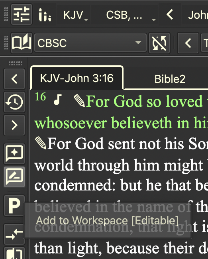
Task: Switch to the Bible2 tab
Action: (170, 79)
